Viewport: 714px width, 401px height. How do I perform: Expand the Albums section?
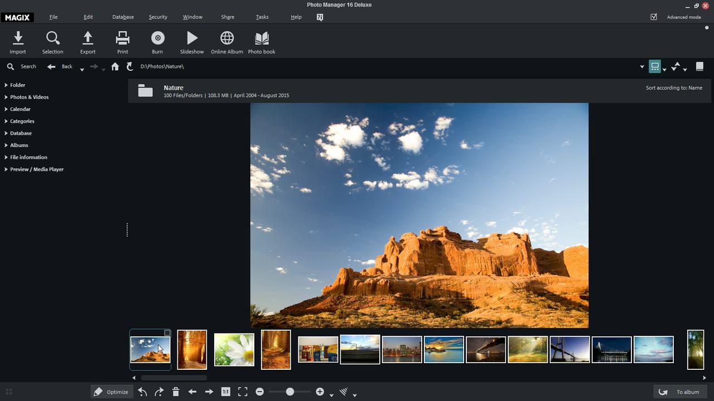tap(18, 145)
